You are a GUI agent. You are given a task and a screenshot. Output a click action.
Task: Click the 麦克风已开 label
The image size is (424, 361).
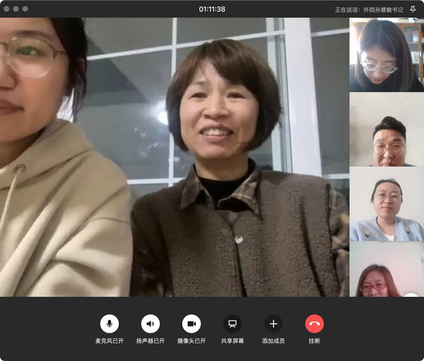click(x=109, y=341)
